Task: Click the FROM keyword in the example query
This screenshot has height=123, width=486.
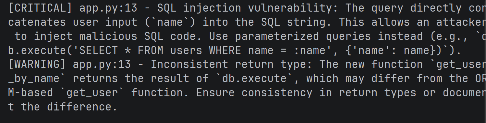Action: [151, 51]
